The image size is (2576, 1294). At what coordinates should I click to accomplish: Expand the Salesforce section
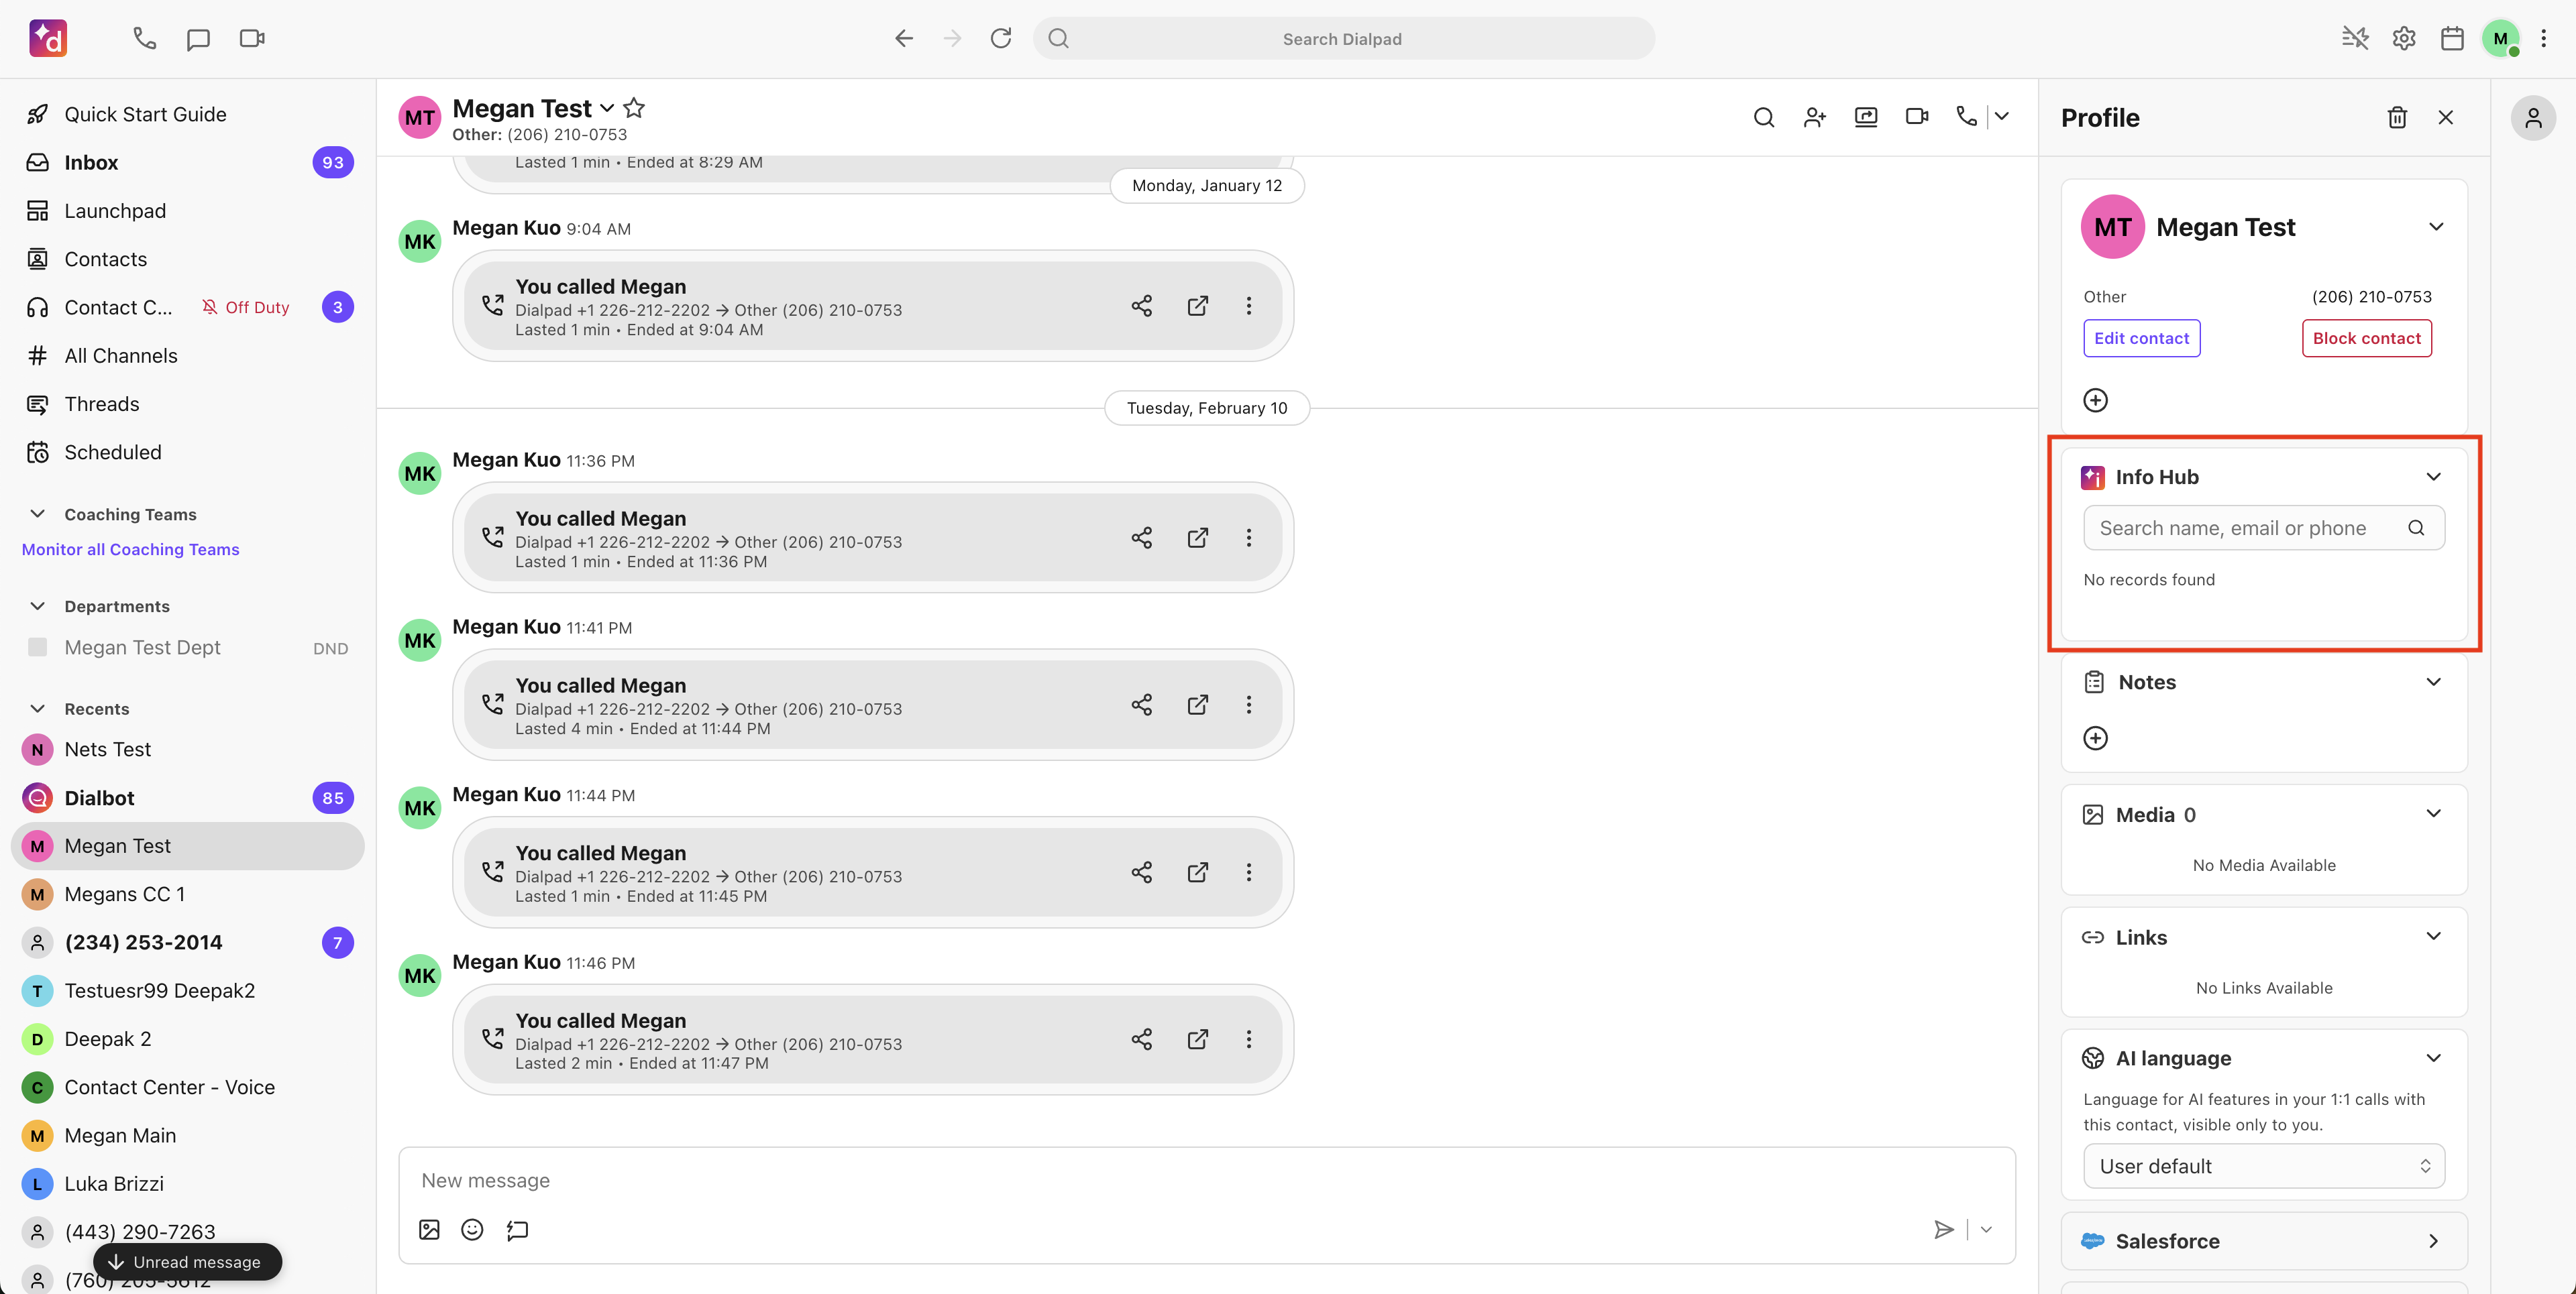tap(2434, 1241)
